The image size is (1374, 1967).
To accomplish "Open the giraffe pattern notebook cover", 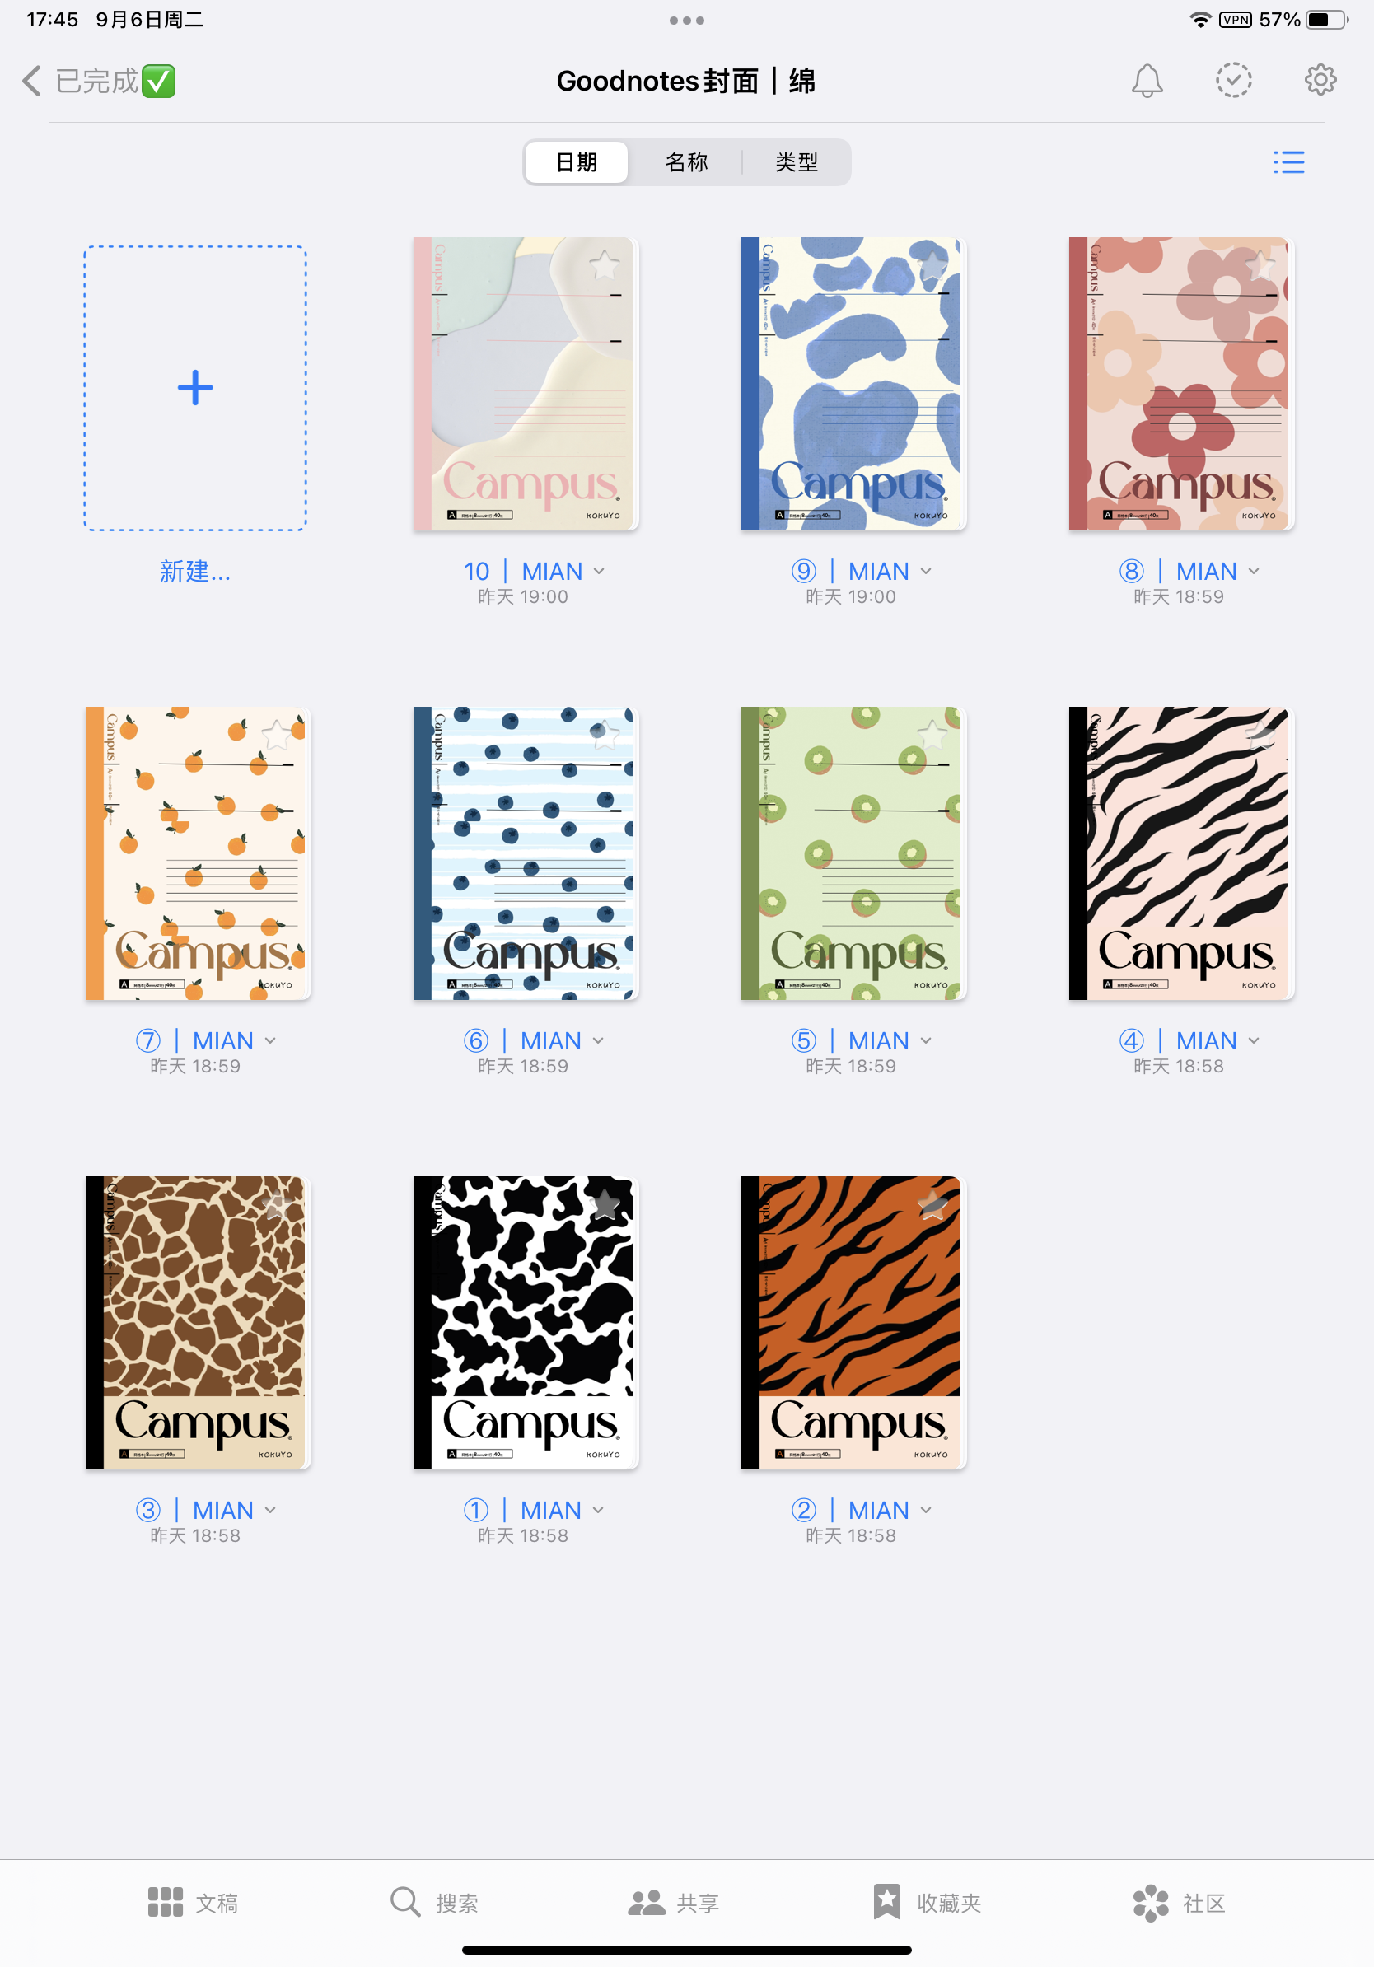I will 197,1323.
